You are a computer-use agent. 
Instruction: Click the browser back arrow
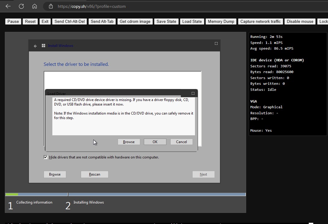tap(8, 6)
